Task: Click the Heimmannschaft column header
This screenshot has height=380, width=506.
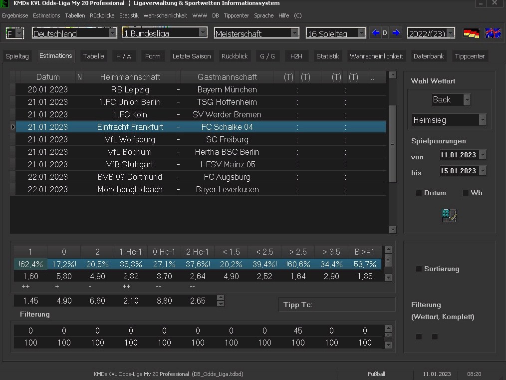Action: [130, 77]
